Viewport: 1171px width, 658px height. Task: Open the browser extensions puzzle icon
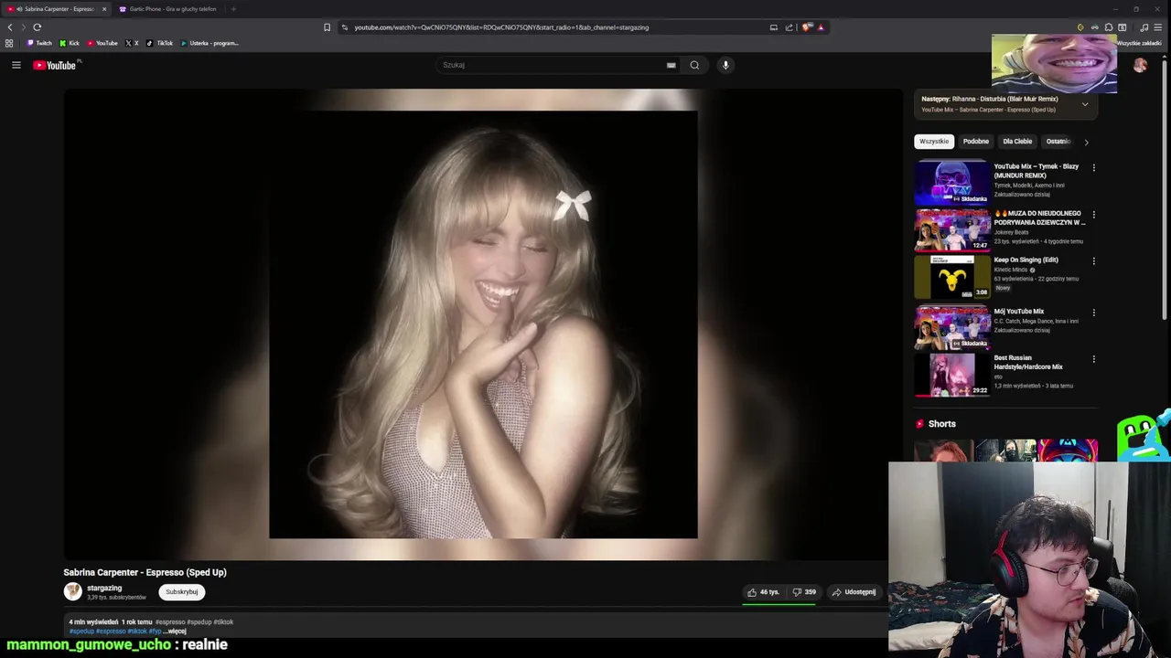point(1109,27)
